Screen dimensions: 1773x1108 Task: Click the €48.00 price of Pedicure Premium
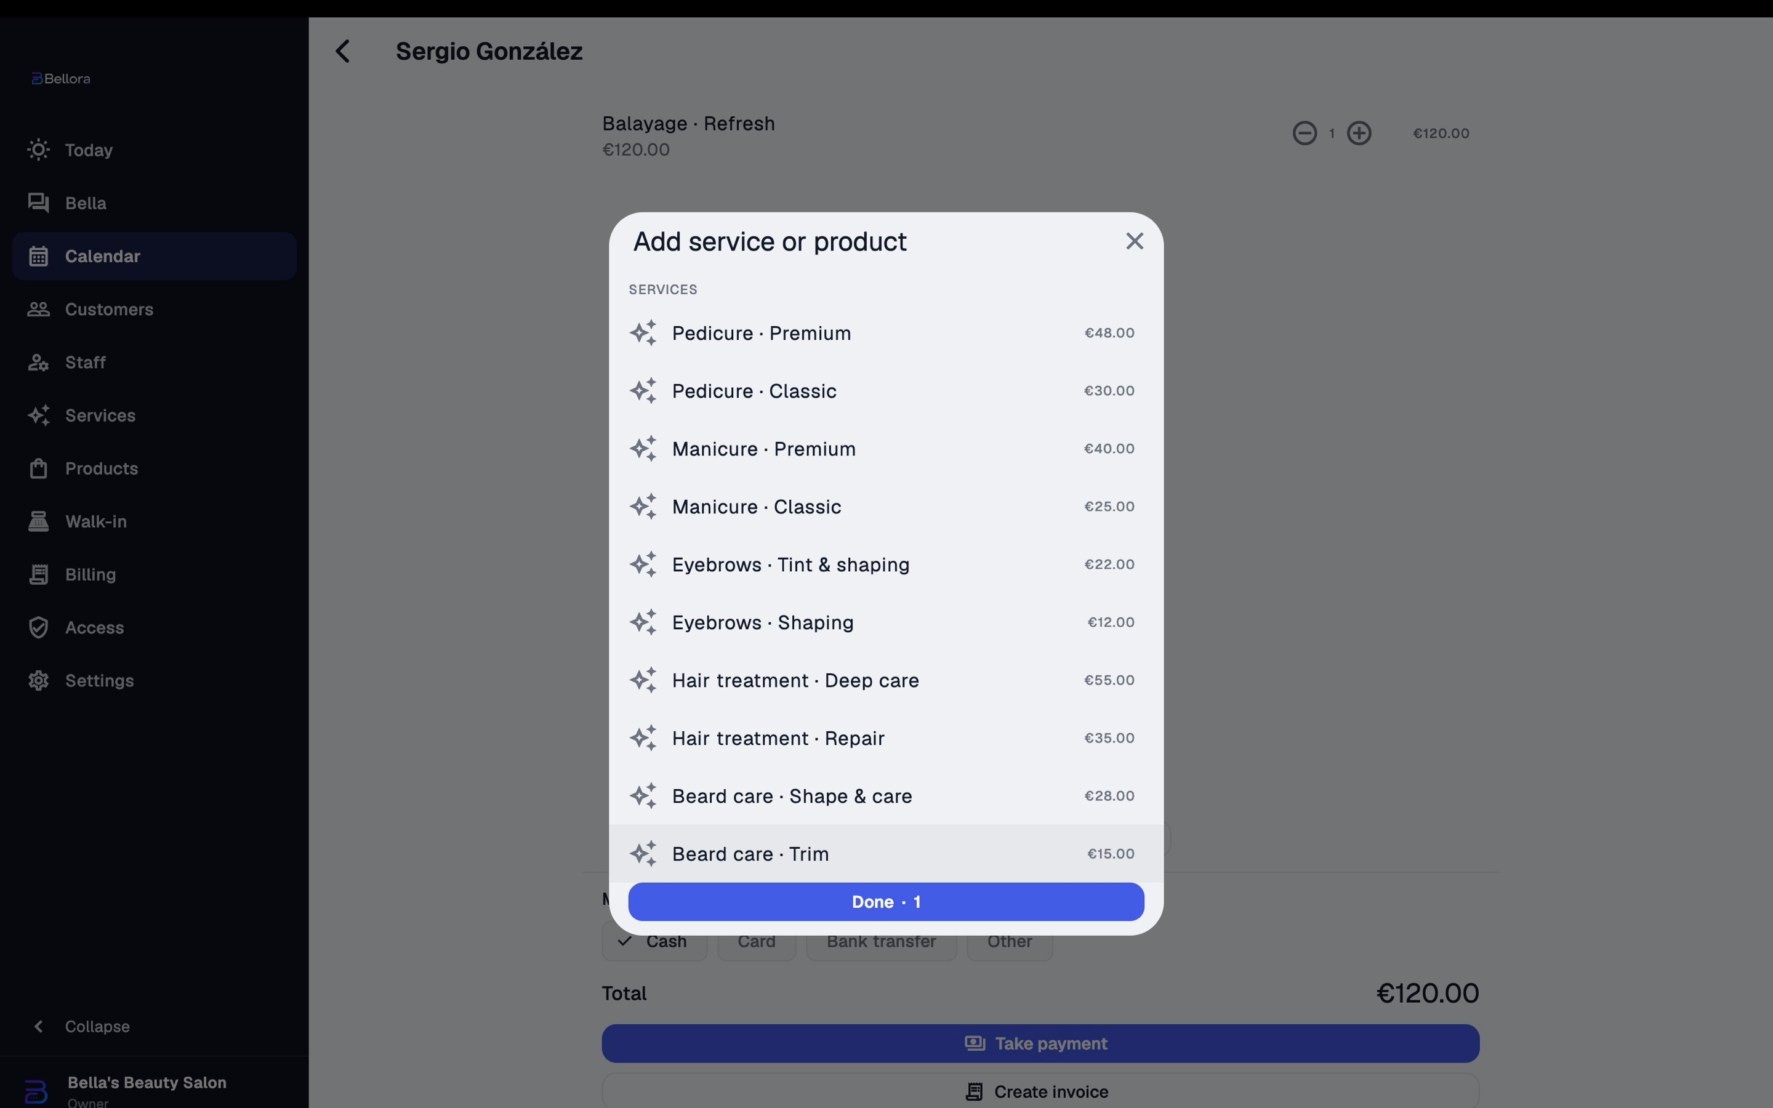(1109, 332)
